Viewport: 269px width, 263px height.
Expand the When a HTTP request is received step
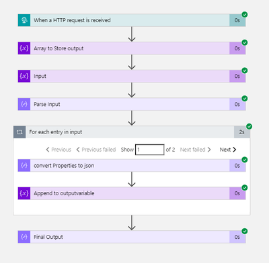[x=132, y=20]
